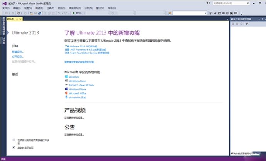Click the main toolbar wrench Properties icon

[x=215, y=13]
